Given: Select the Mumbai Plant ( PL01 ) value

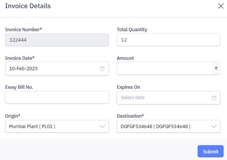Looking at the screenshot, I should point(32,127).
